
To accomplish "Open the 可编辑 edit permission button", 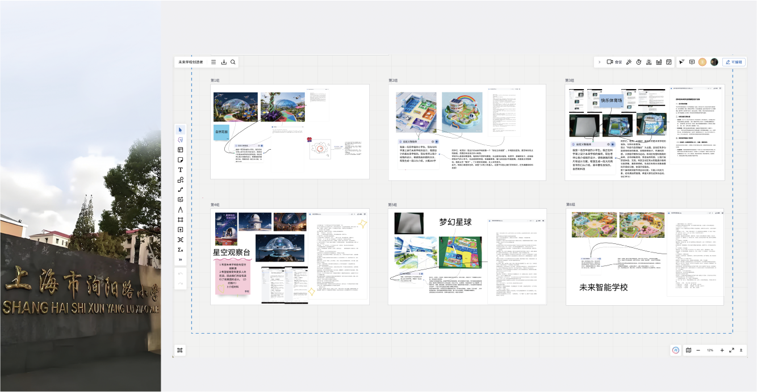I will (733, 62).
